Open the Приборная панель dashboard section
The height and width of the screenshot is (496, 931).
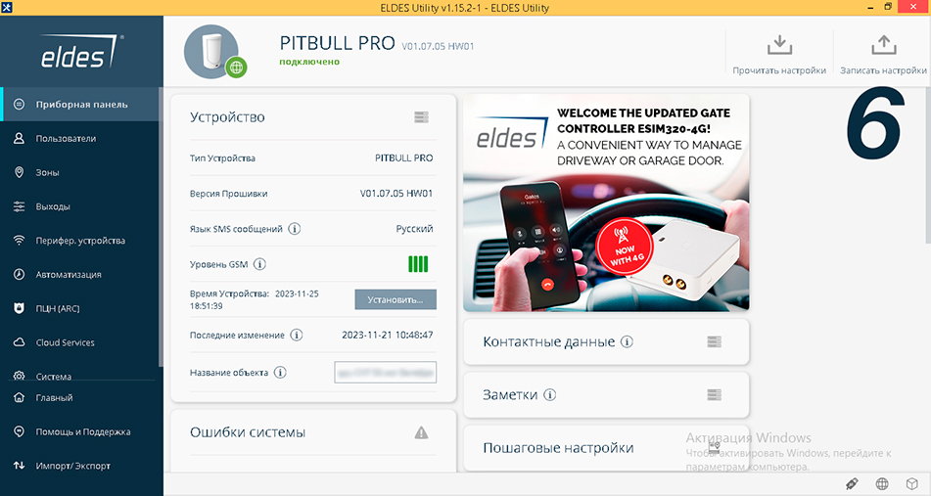click(x=81, y=105)
